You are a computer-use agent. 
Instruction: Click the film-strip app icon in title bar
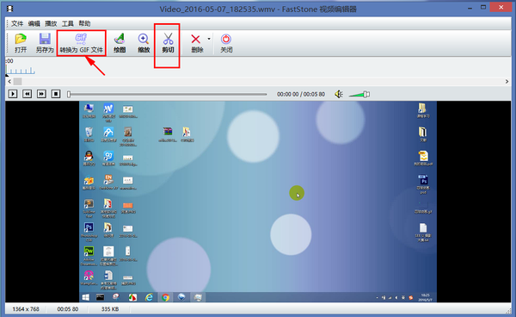pyautogui.click(x=10, y=9)
